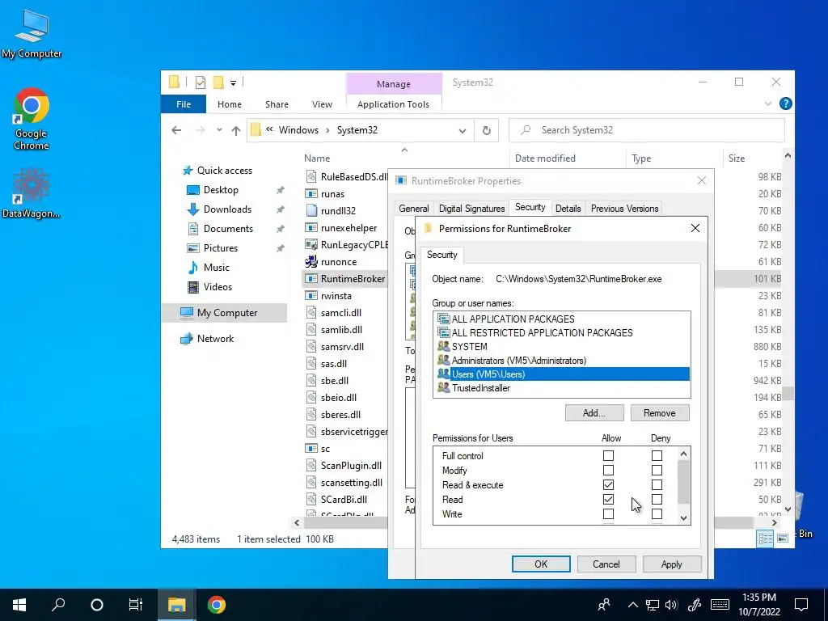The height and width of the screenshot is (621, 828).
Task: Click Add... button in Permissions dialog
Action: pos(594,413)
